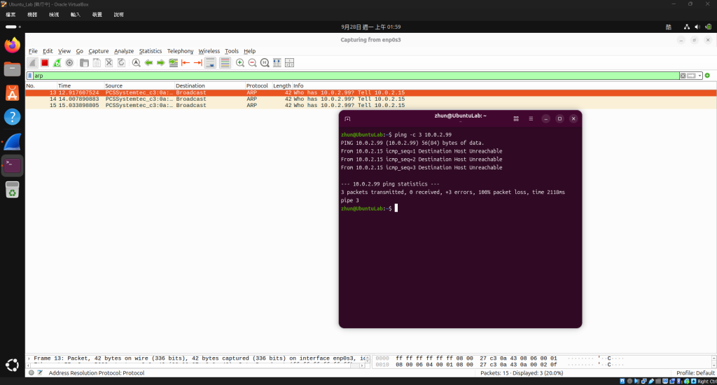Click the add filter button plus
The height and width of the screenshot is (385, 717).
pyautogui.click(x=707, y=76)
